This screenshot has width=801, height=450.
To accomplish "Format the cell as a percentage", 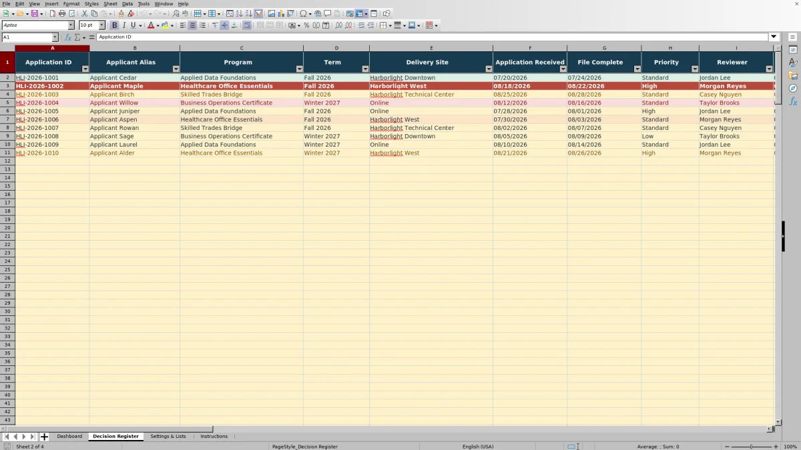I will [x=306, y=25].
